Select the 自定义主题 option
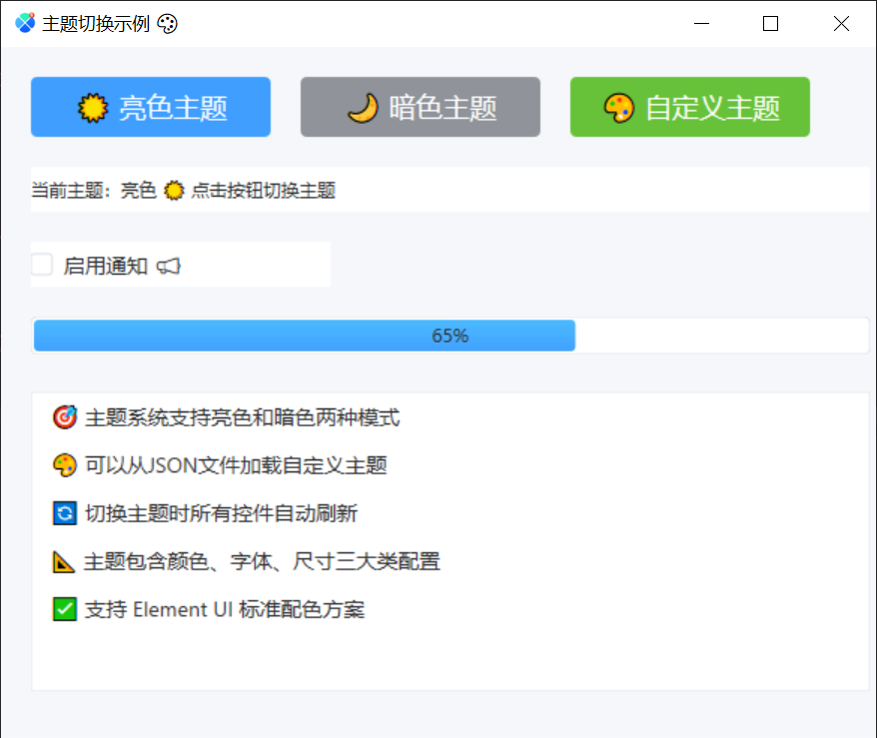 [689, 107]
